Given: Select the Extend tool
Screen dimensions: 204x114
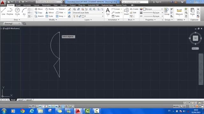Looking at the screenshot, I should pos(60,9).
